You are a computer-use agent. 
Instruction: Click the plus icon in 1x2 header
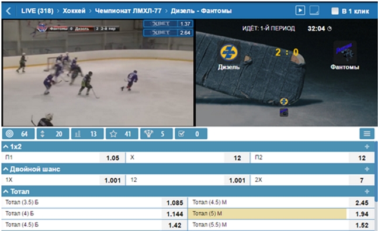(x=367, y=147)
